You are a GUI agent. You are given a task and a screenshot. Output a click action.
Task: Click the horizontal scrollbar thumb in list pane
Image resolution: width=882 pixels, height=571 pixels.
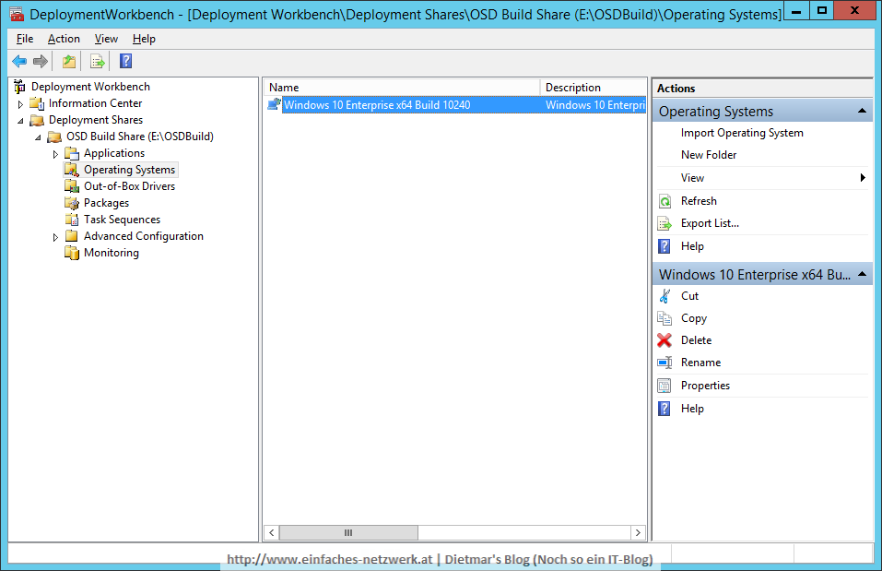348,532
